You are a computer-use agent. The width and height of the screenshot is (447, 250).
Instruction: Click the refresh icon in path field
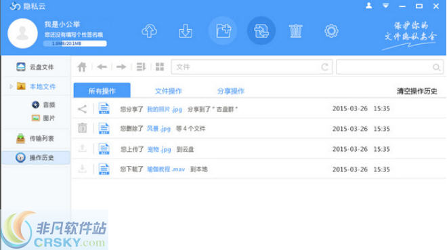pos(324,67)
